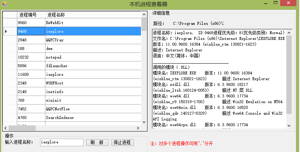The image size is (300, 152).
Task: Select process ID cell 2348
Action: pos(31,83)
